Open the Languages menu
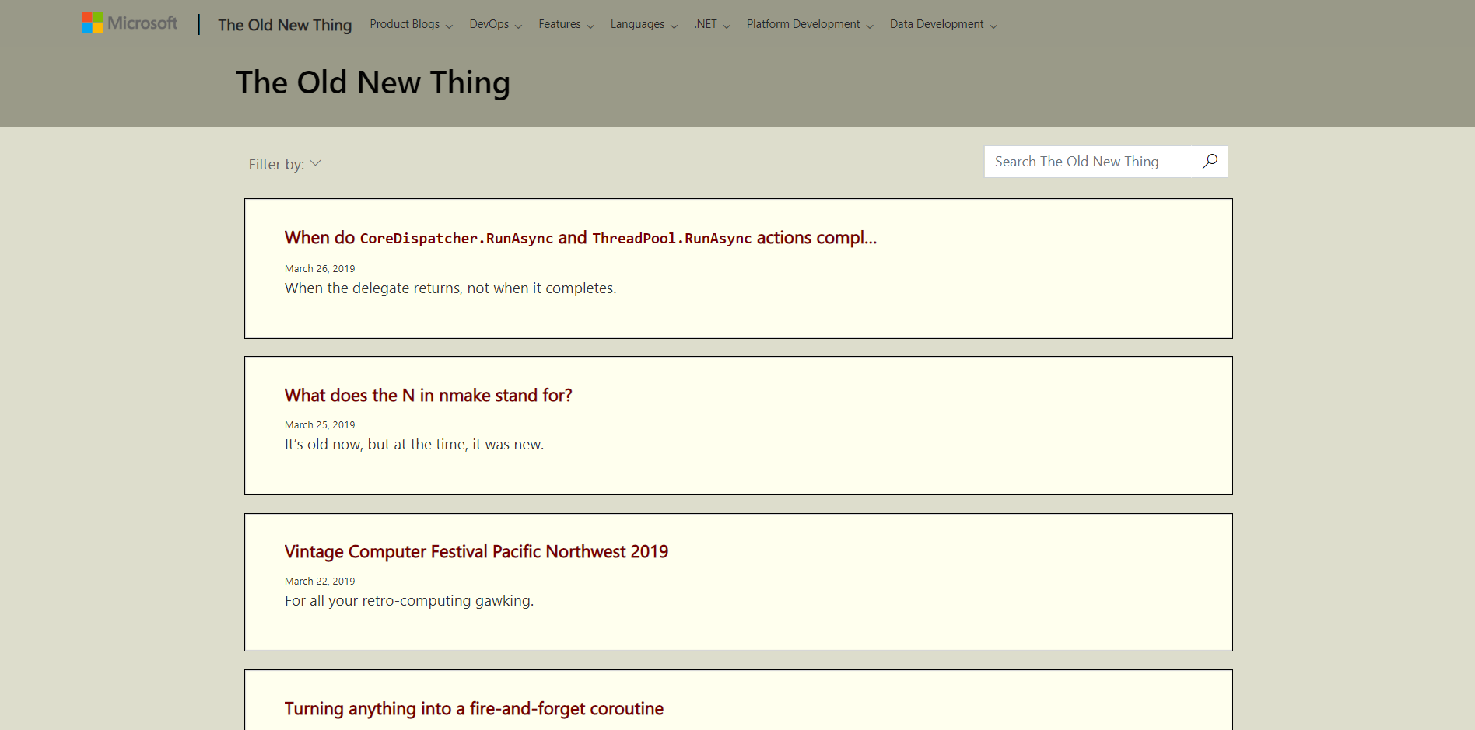Screen dimensions: 1475x730 pos(644,24)
